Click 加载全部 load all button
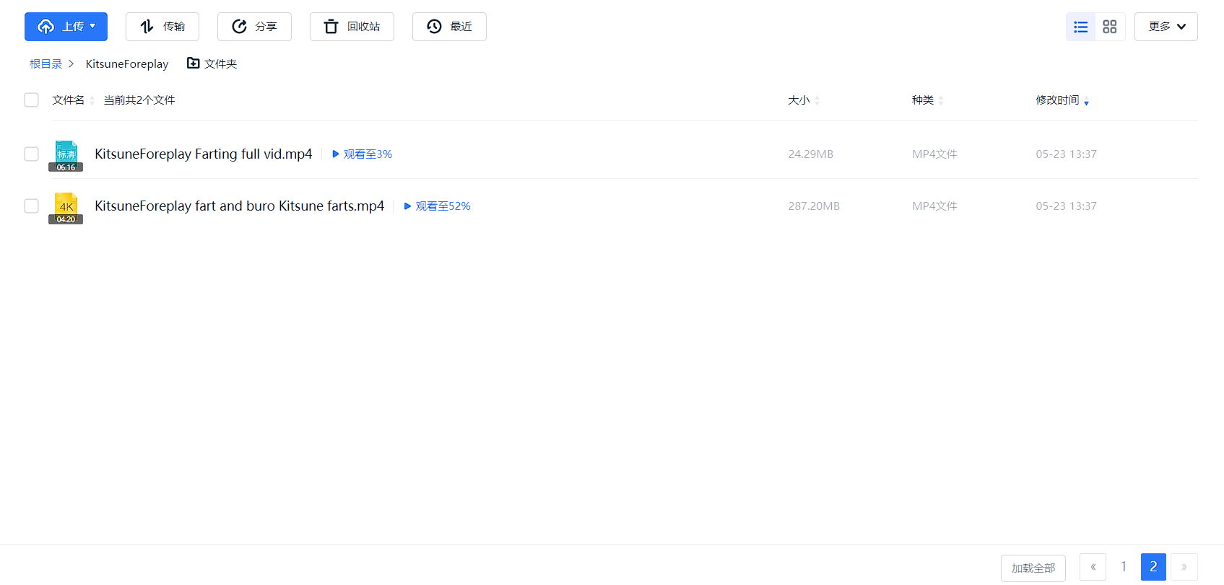The image size is (1224, 585). coord(1033,568)
